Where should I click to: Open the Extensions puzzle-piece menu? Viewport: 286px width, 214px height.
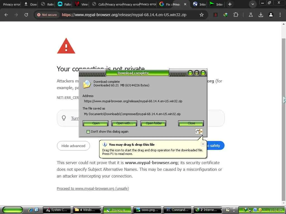click(236, 15)
